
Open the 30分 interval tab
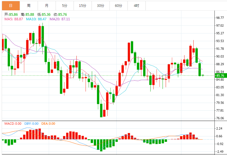(101, 6)
